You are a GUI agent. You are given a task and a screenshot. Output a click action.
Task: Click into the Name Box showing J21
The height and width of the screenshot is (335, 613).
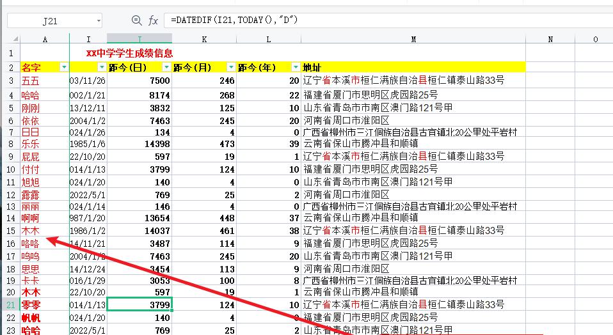[51, 20]
